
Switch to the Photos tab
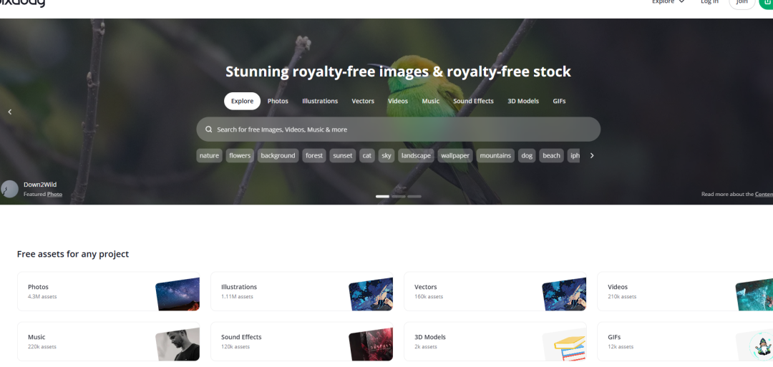click(x=278, y=101)
